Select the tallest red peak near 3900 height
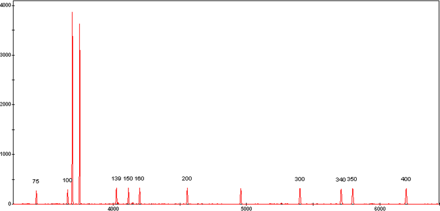The image size is (440, 211). [x=73, y=108]
